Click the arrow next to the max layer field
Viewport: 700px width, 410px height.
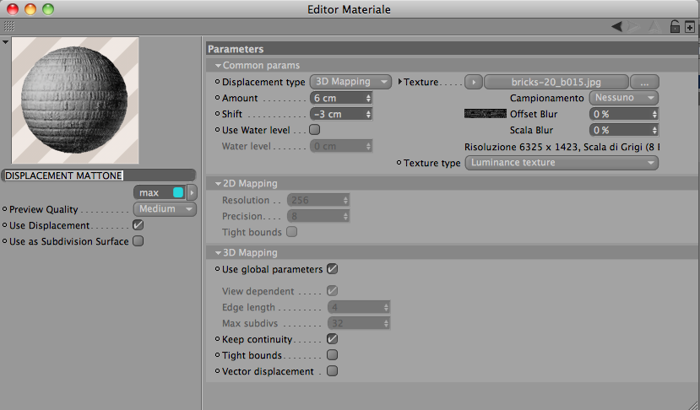(x=192, y=192)
